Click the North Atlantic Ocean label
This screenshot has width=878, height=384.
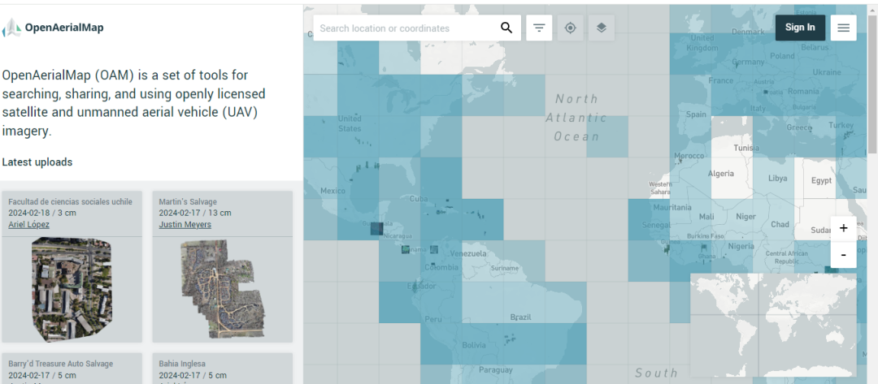pos(576,118)
